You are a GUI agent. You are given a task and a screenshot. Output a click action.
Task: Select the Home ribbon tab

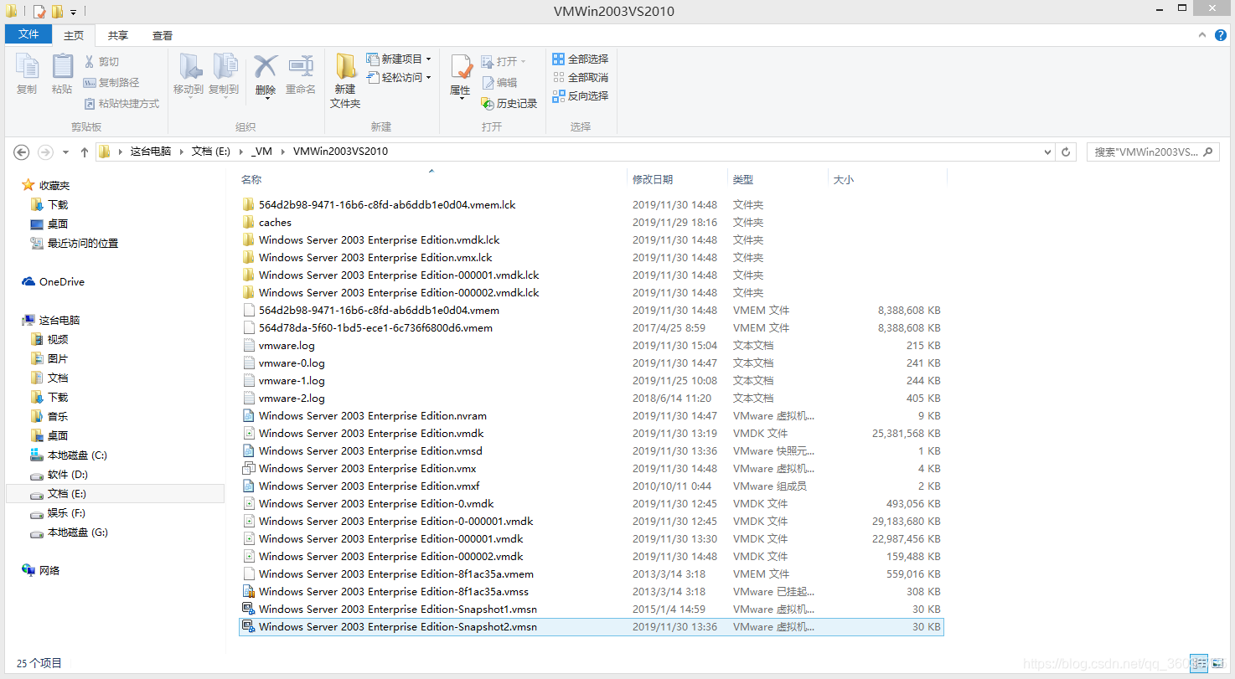pyautogui.click(x=74, y=35)
